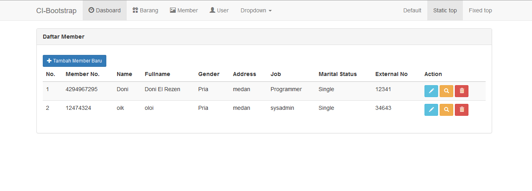Click the Daftar Member panel heading
This screenshot has height=191, width=532.
click(x=64, y=37)
